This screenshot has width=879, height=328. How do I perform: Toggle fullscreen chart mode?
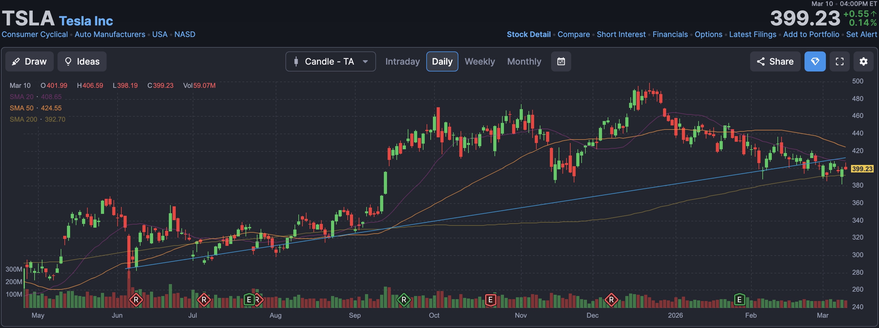(x=839, y=61)
